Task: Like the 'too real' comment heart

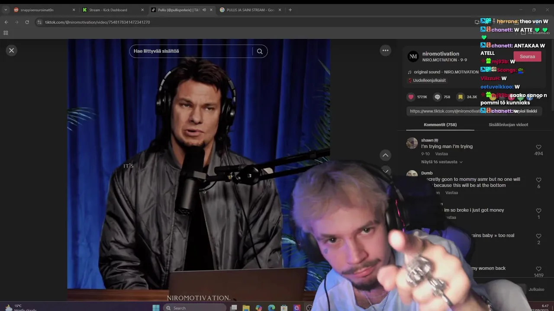Action: (x=538, y=236)
